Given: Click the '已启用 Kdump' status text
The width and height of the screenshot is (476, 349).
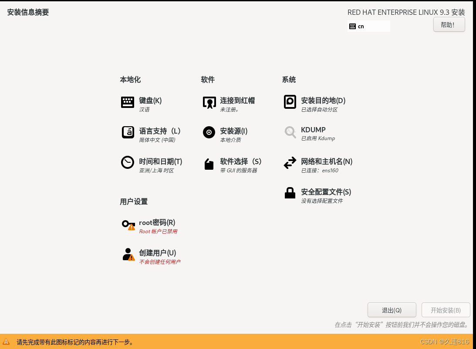Looking at the screenshot, I should coord(318,138).
